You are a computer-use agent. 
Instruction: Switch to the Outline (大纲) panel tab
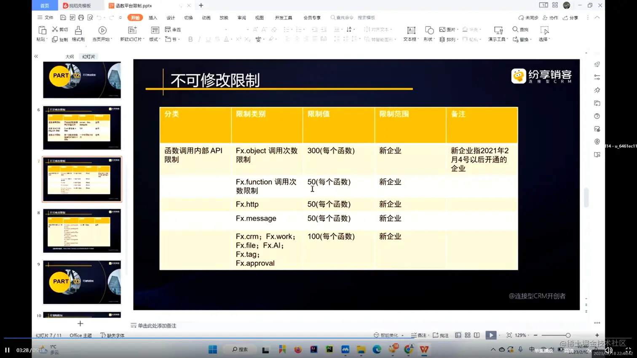(70, 56)
